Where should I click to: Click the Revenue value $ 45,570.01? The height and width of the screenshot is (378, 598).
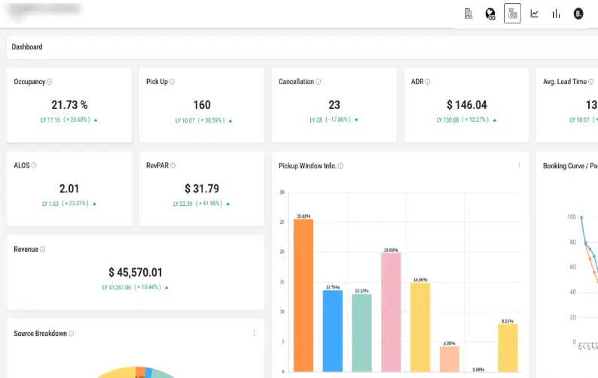[x=136, y=272]
